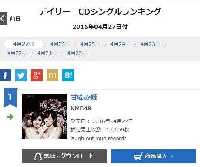The image size is (200, 167).
Task: Open the 4月23日 daily ranking
Action: coord(150,44)
